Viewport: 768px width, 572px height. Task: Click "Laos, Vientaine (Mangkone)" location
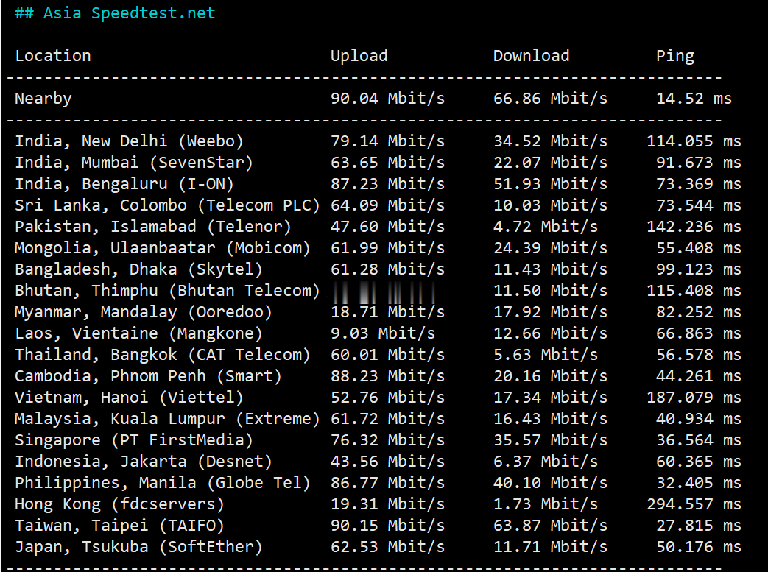click(138, 333)
